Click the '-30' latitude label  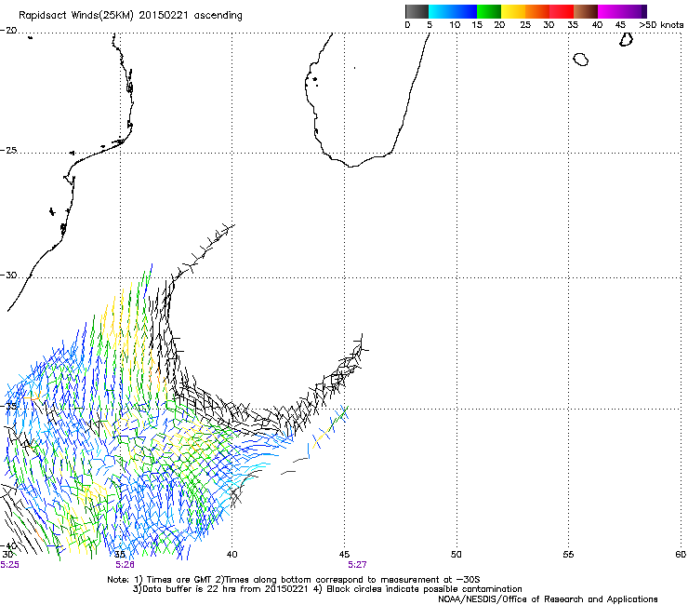tap(8, 275)
